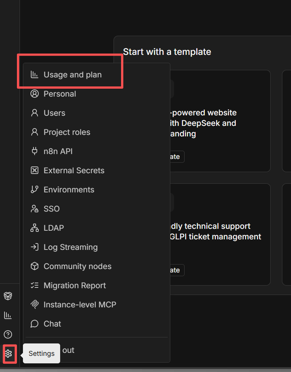Open External Secrets settings
Viewport: 291px width, 372px height.
(74, 171)
